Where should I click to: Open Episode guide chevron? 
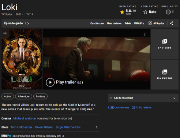28,23
